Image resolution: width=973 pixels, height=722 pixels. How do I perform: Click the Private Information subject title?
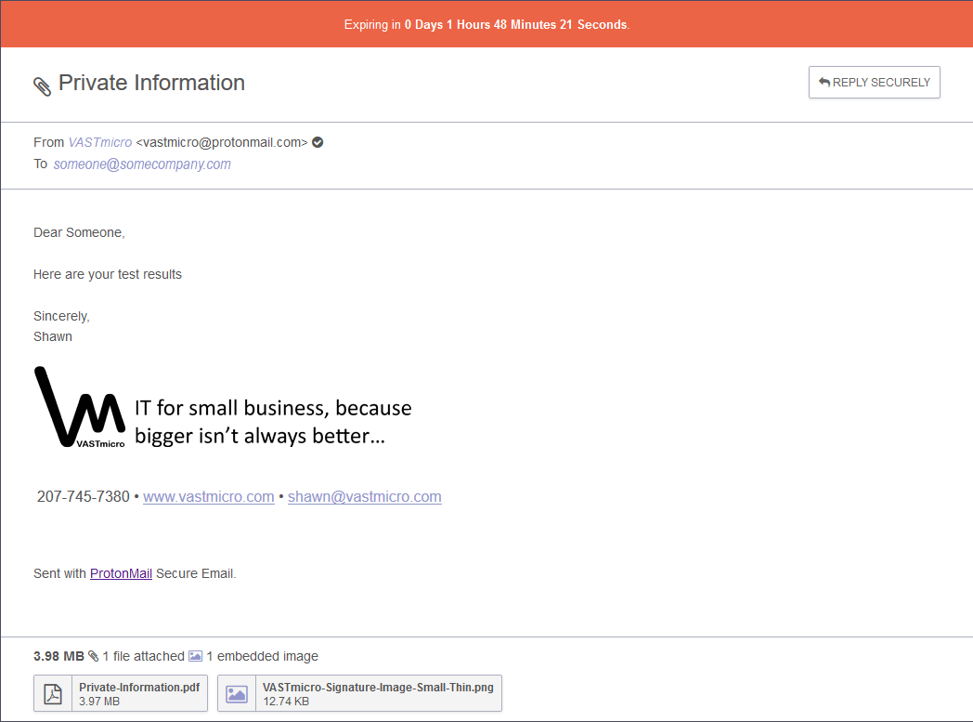151,83
